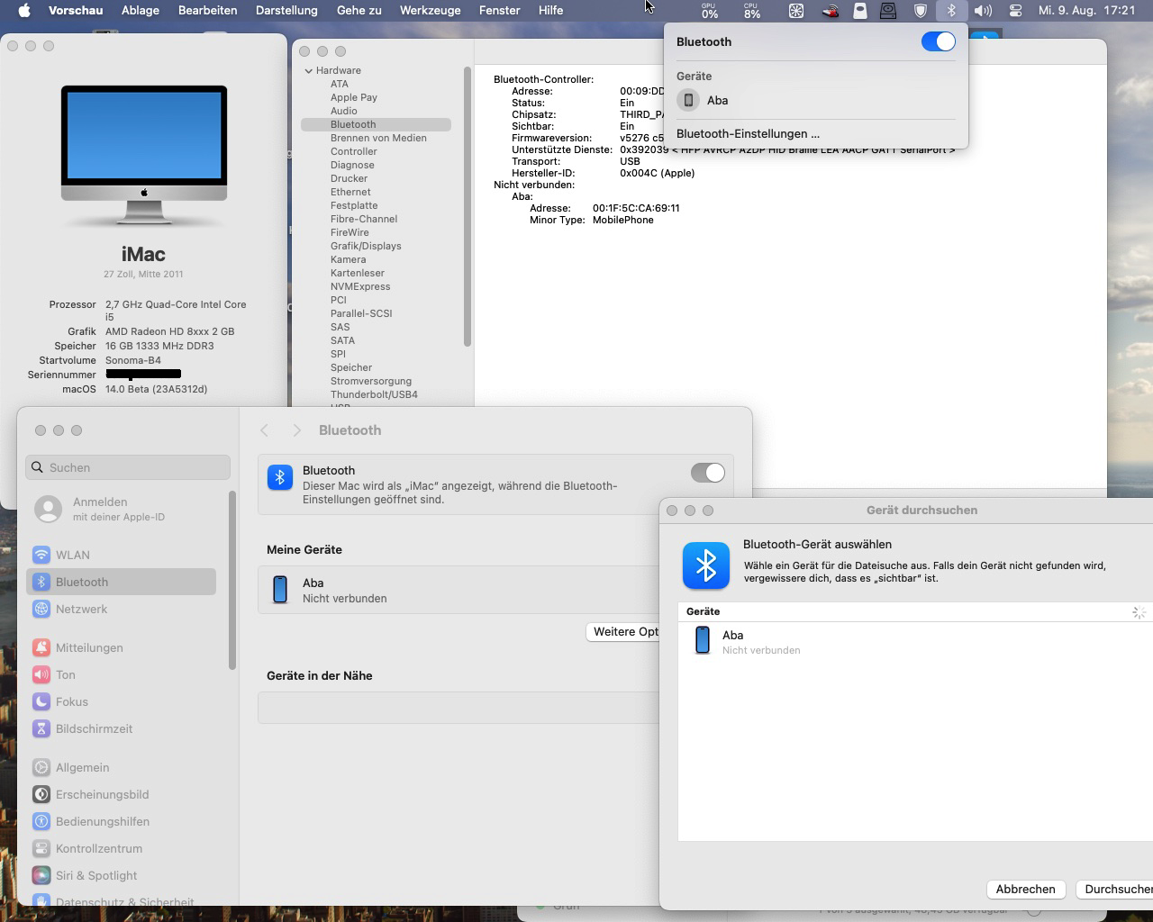Viewport: 1153px width, 922px height.
Task: Click Aba iPhone icon under Meine Geräte
Action: pyautogui.click(x=280, y=590)
